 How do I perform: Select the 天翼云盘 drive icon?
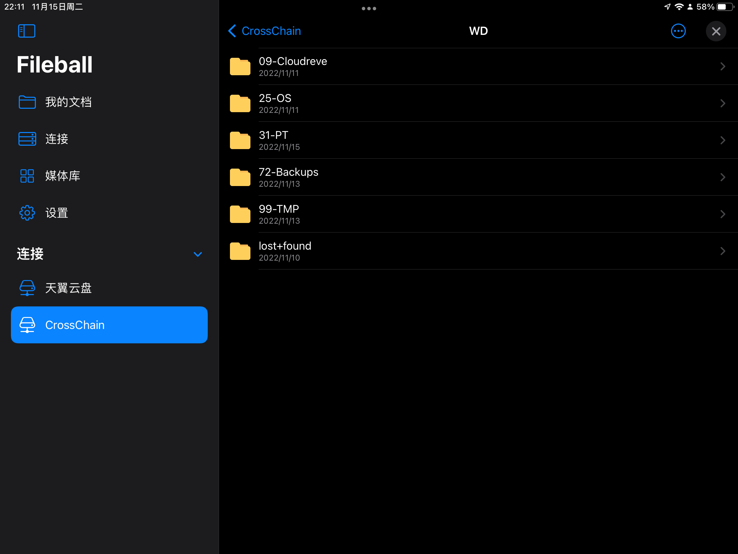[x=27, y=288]
